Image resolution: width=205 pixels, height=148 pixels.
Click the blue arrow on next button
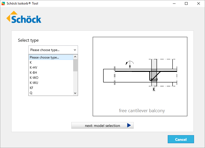(x=129, y=126)
